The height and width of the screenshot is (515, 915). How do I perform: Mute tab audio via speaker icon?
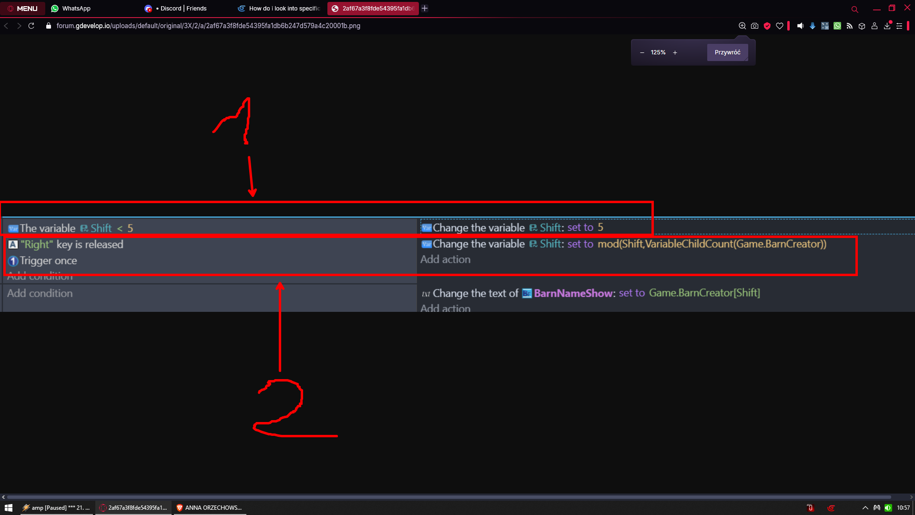pyautogui.click(x=800, y=26)
